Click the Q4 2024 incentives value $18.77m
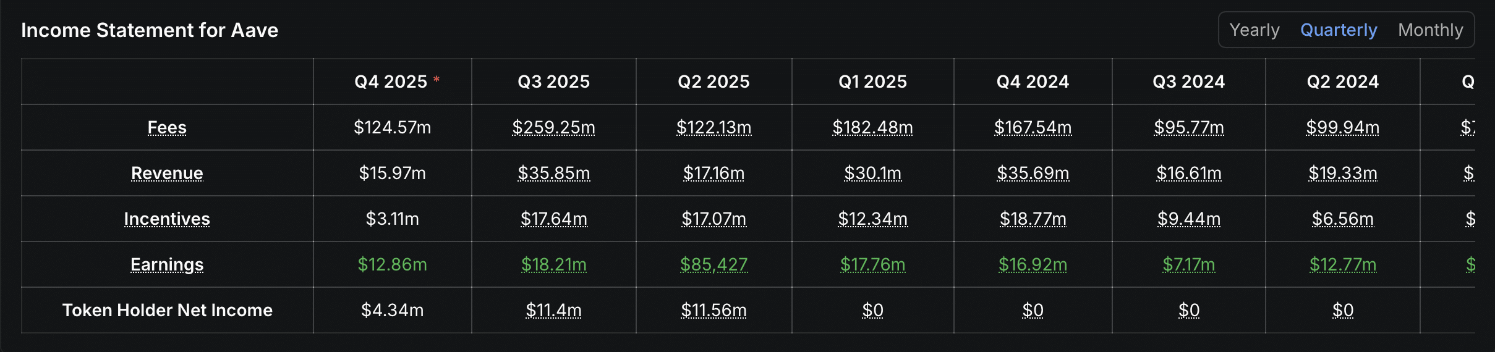This screenshot has width=1495, height=352. (1033, 219)
